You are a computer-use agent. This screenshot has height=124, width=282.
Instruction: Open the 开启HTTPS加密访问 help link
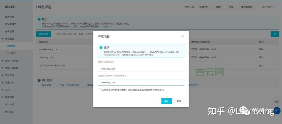tap(69, 85)
